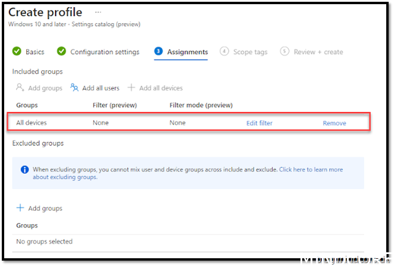Click the Assignments step number 3 icon
The image size is (394, 266).
pyautogui.click(x=158, y=52)
